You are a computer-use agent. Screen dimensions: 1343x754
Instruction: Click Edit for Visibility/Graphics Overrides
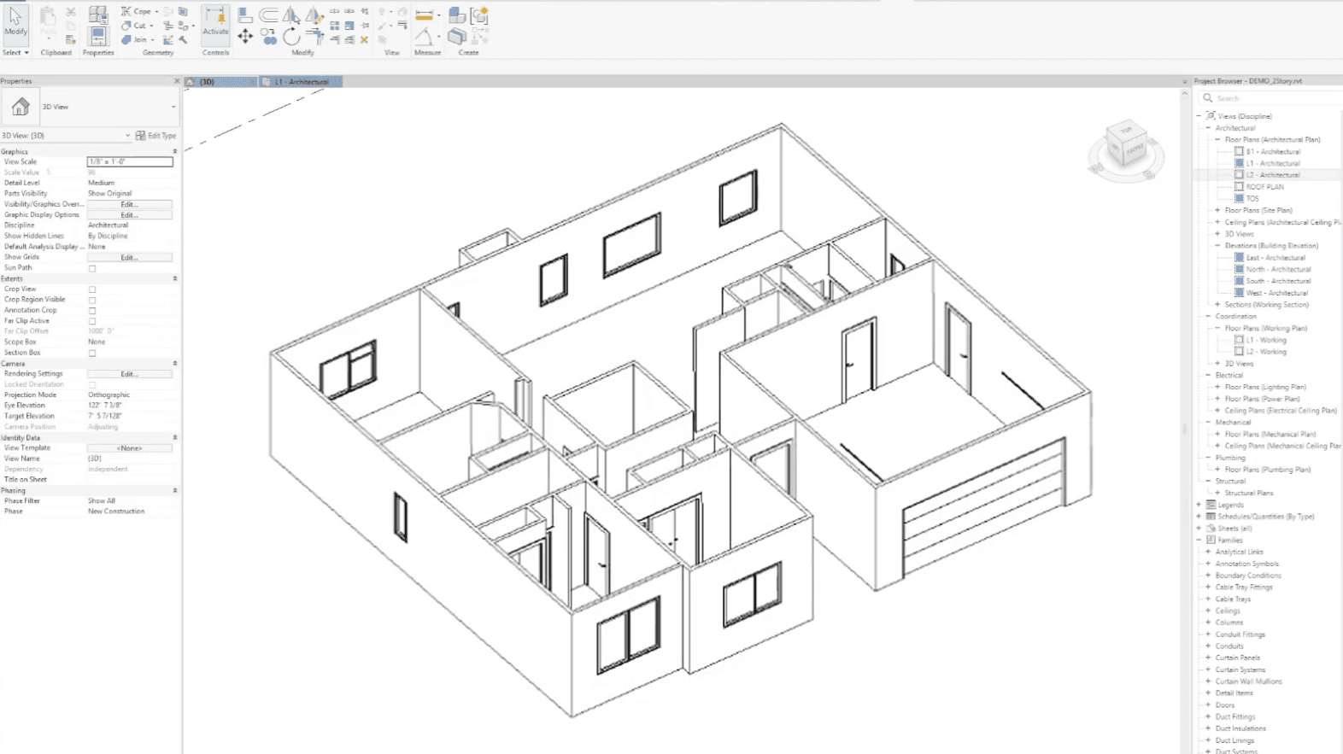[x=129, y=204]
